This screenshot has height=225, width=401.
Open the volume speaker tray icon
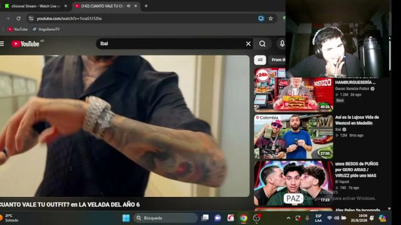(336, 218)
